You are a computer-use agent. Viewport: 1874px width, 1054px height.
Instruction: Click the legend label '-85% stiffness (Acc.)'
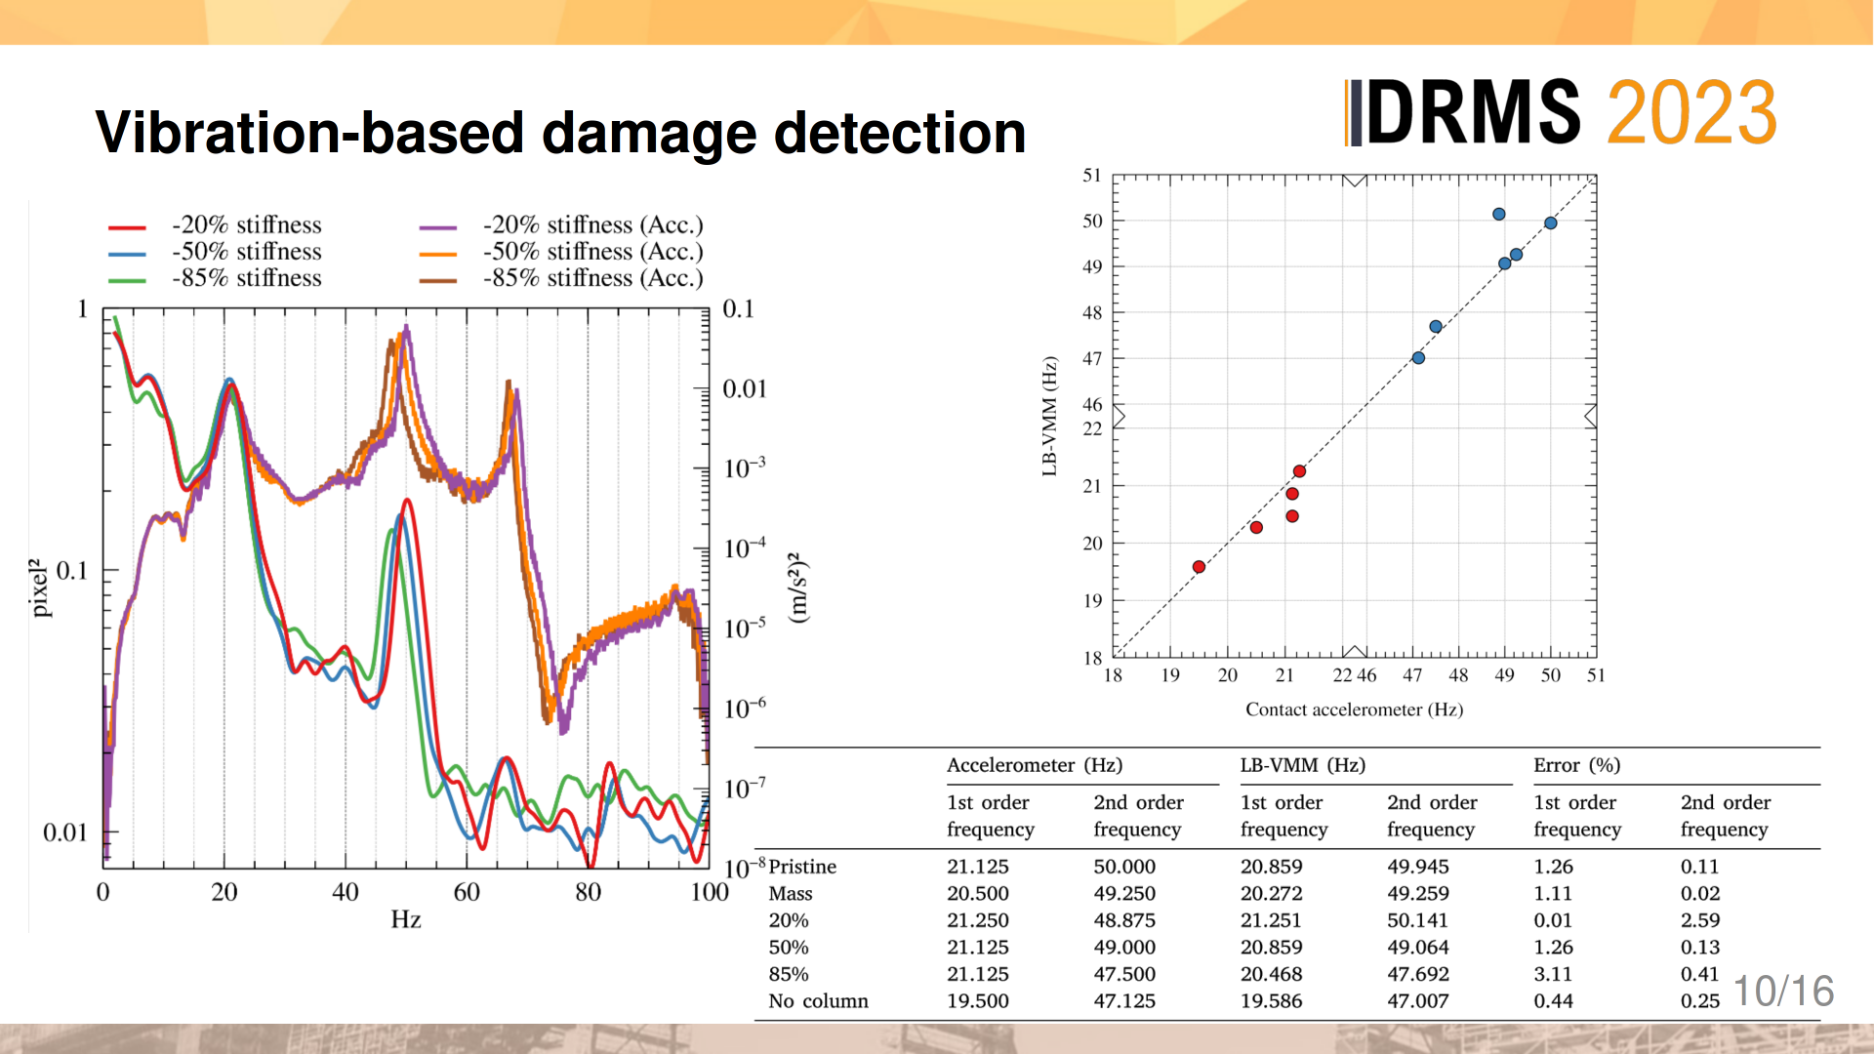pyautogui.click(x=593, y=278)
